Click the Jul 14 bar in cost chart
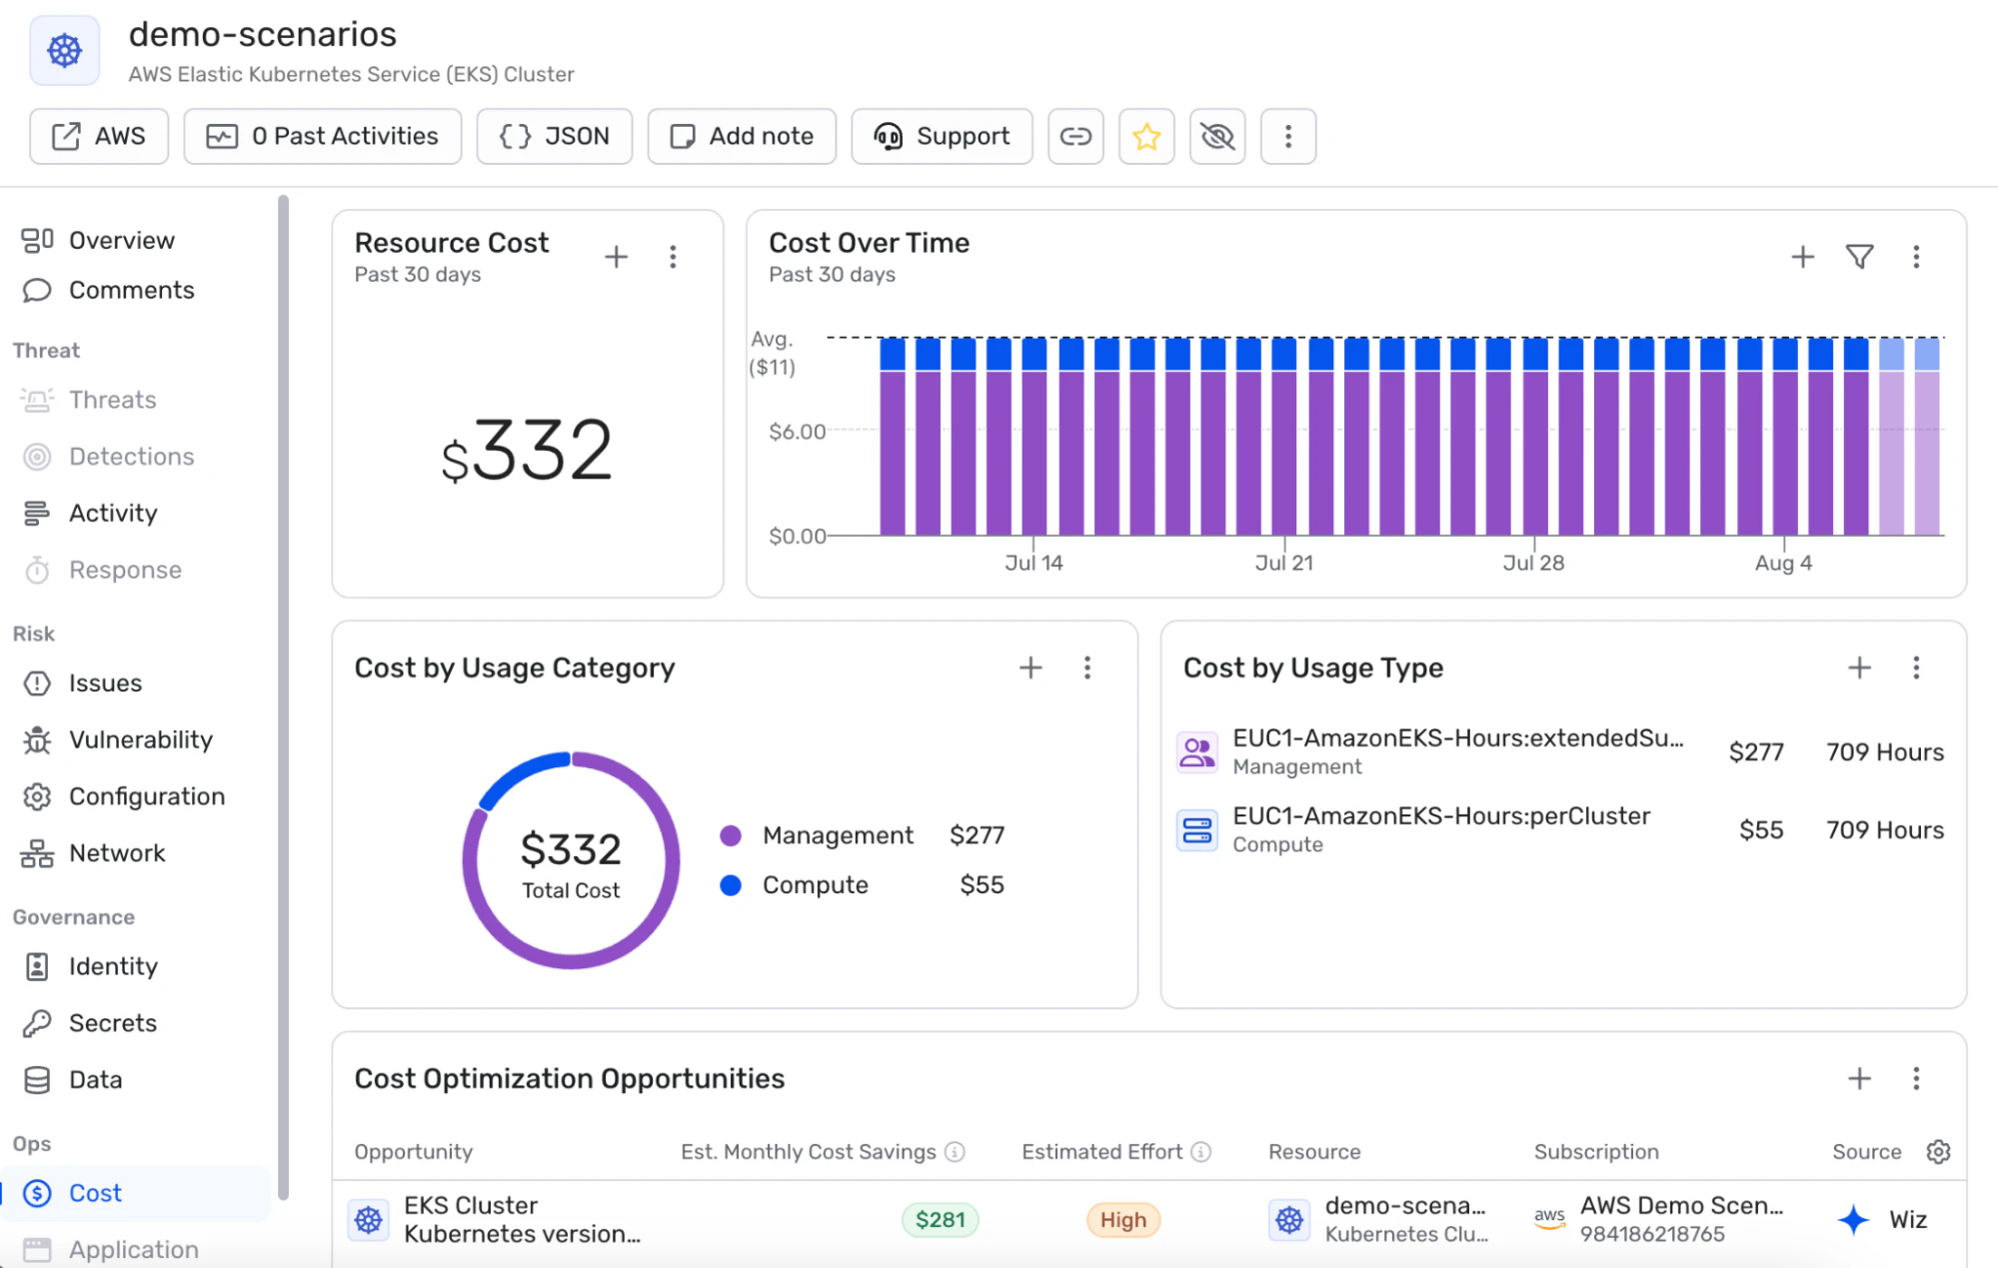This screenshot has width=1998, height=1268. click(x=1034, y=437)
